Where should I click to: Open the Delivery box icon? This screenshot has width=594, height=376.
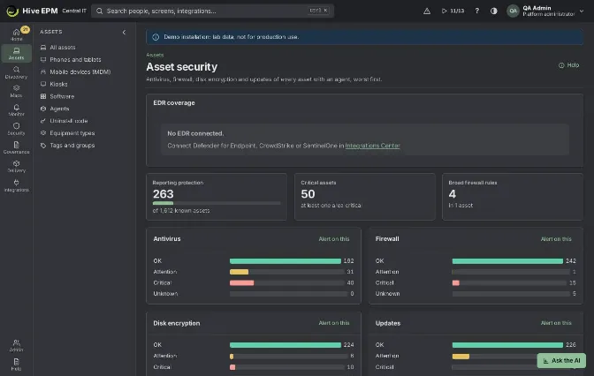(16, 166)
